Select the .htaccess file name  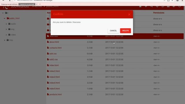[x=54, y=36]
